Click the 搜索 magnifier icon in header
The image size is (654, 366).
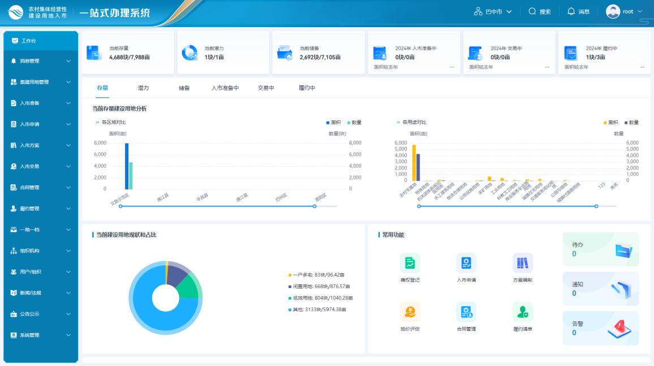click(x=532, y=11)
